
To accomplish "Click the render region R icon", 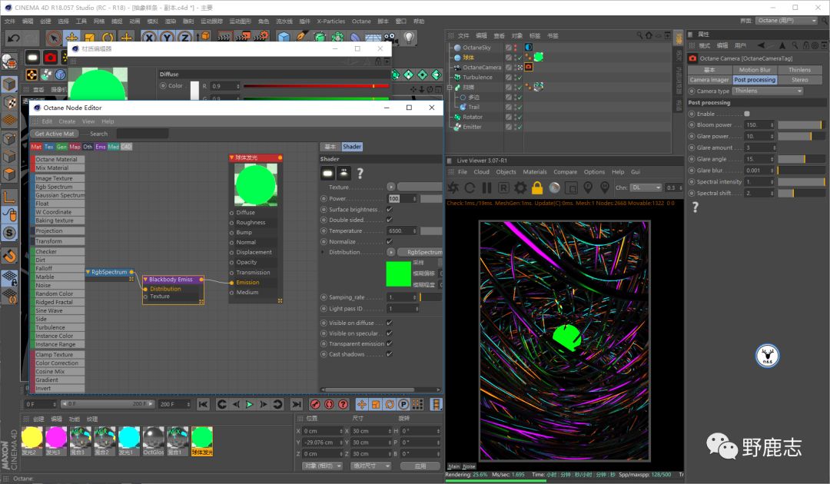I will tap(503, 187).
